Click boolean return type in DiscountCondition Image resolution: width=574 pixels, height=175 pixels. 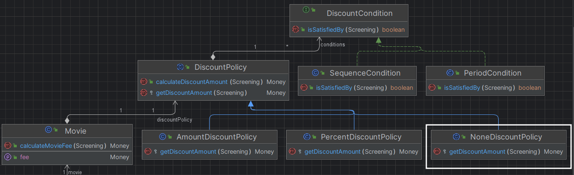(393, 30)
